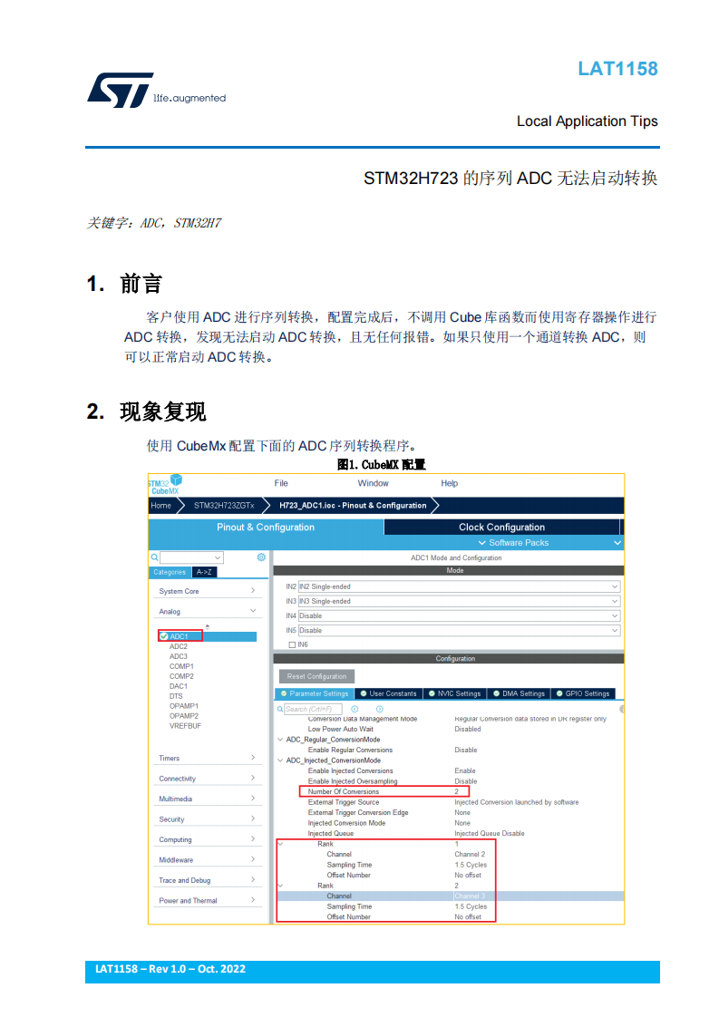Open the File menu
This screenshot has height=1017, width=719.
(x=281, y=483)
